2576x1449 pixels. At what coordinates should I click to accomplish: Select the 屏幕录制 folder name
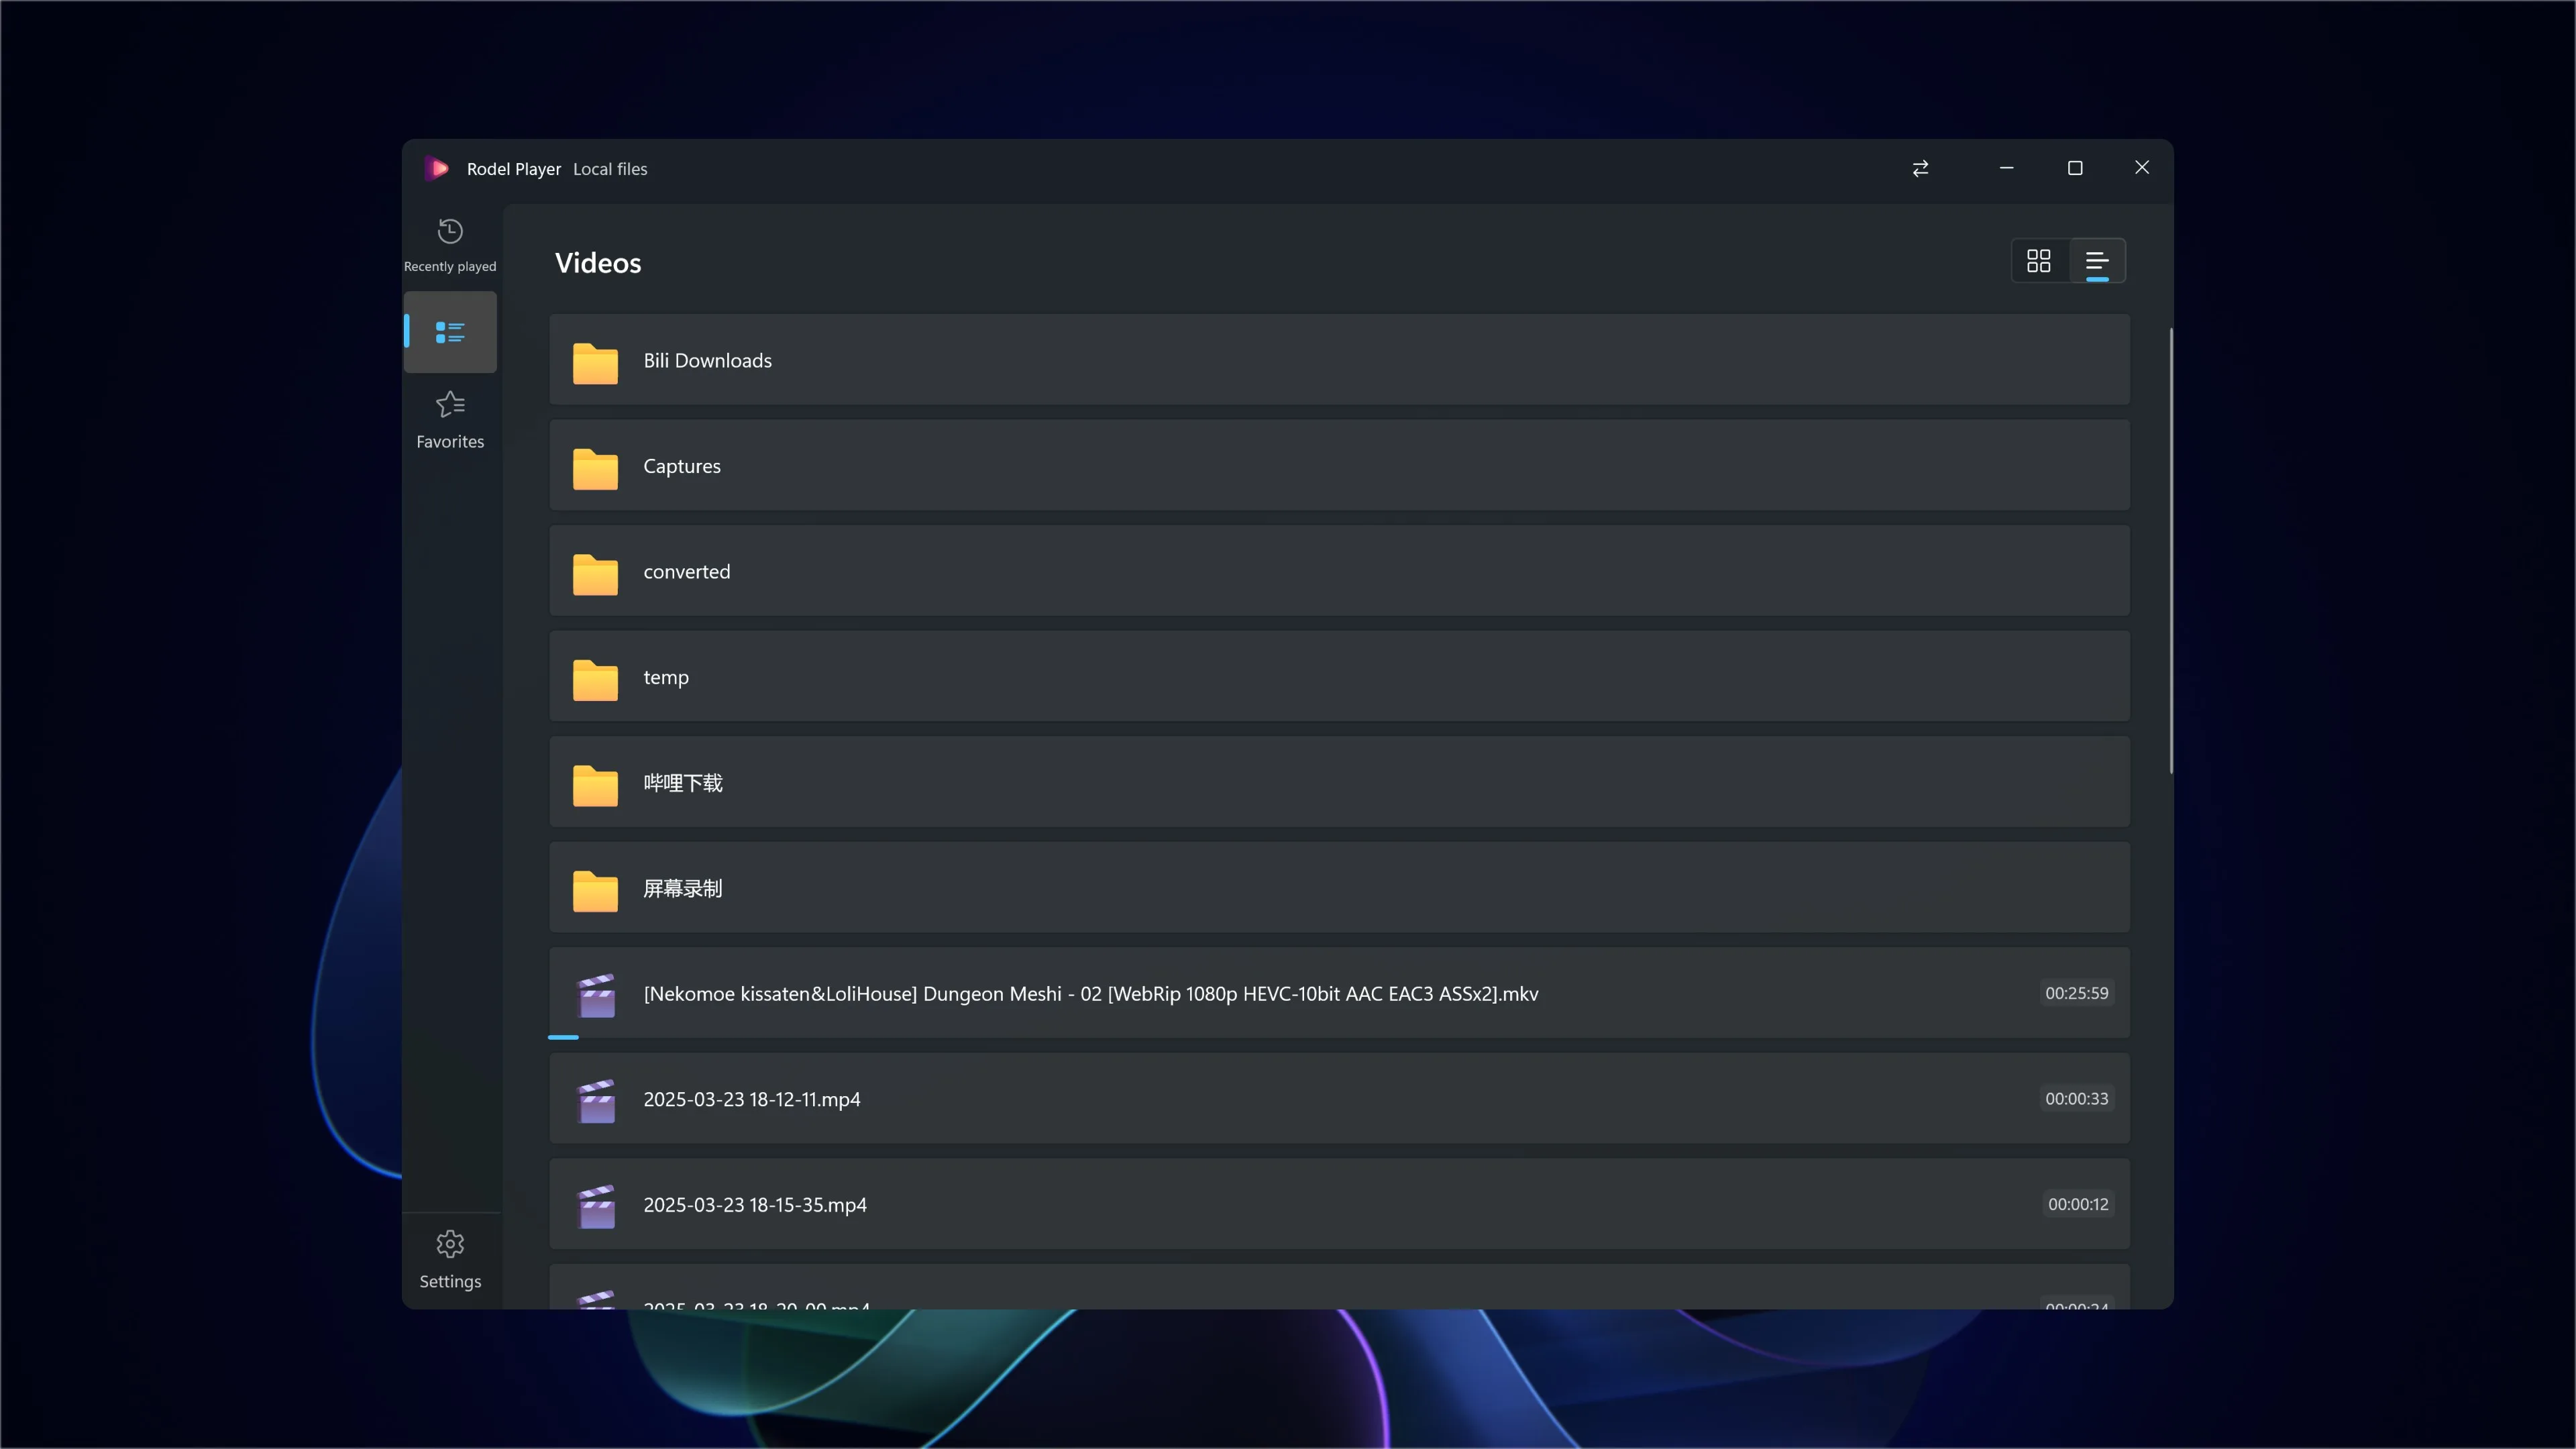click(683, 889)
